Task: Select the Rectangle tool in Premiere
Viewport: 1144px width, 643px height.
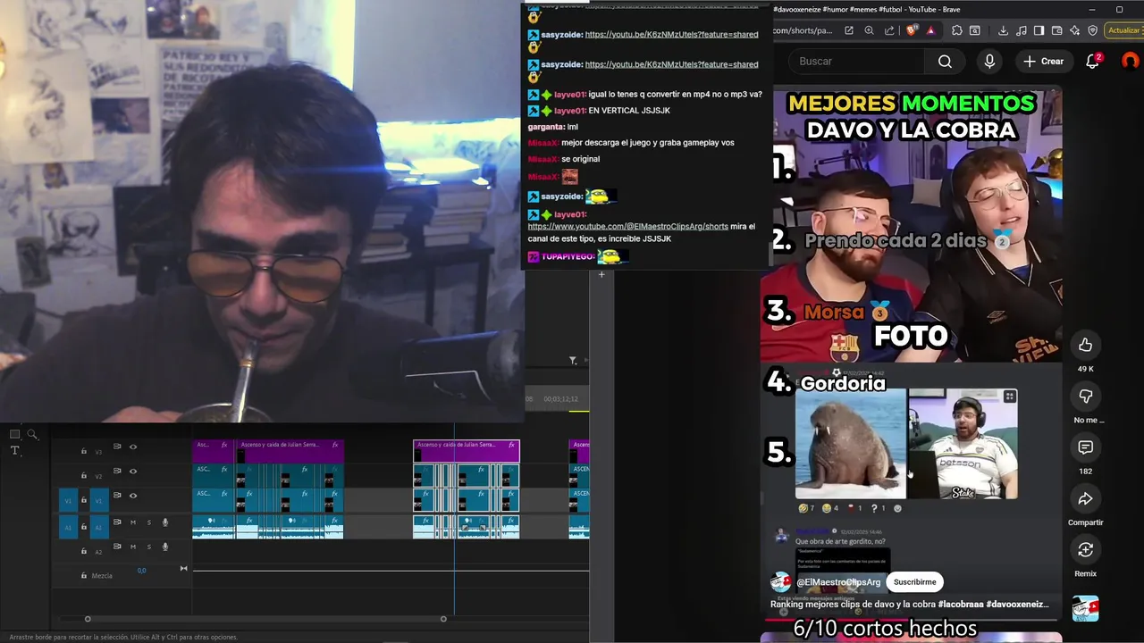Action: pyautogui.click(x=15, y=434)
